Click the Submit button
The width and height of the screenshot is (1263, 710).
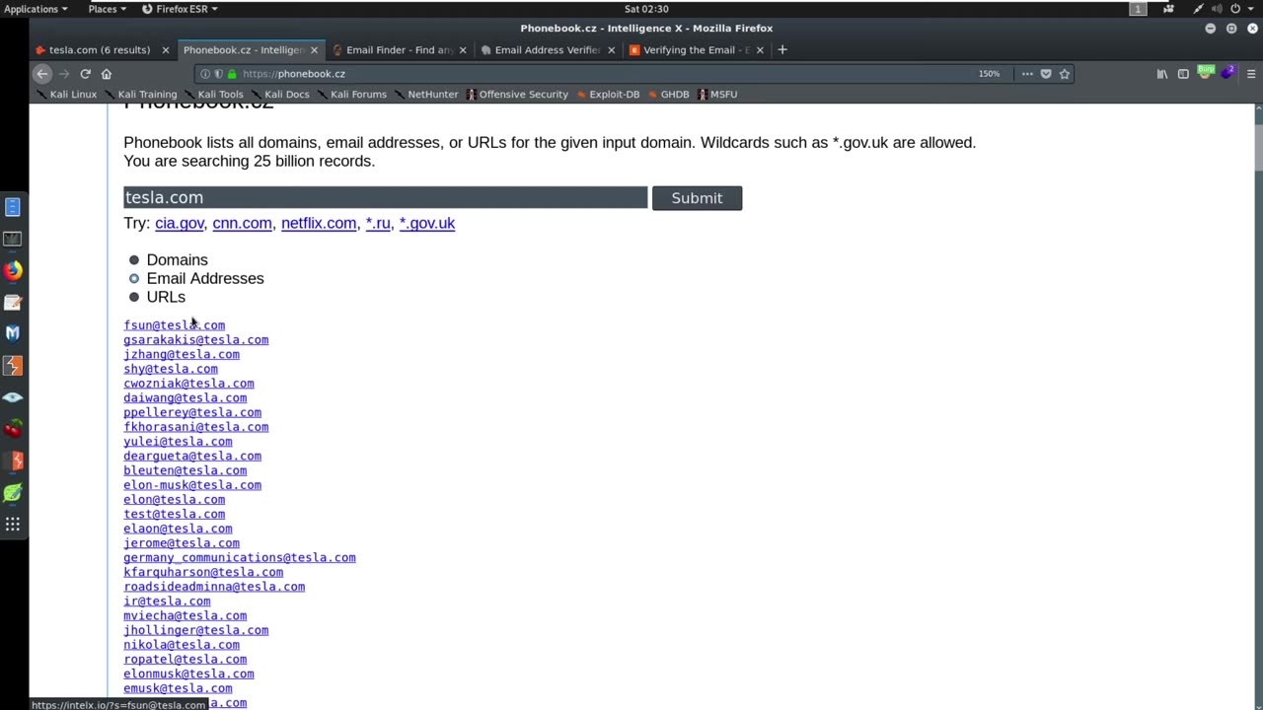pyautogui.click(x=697, y=198)
